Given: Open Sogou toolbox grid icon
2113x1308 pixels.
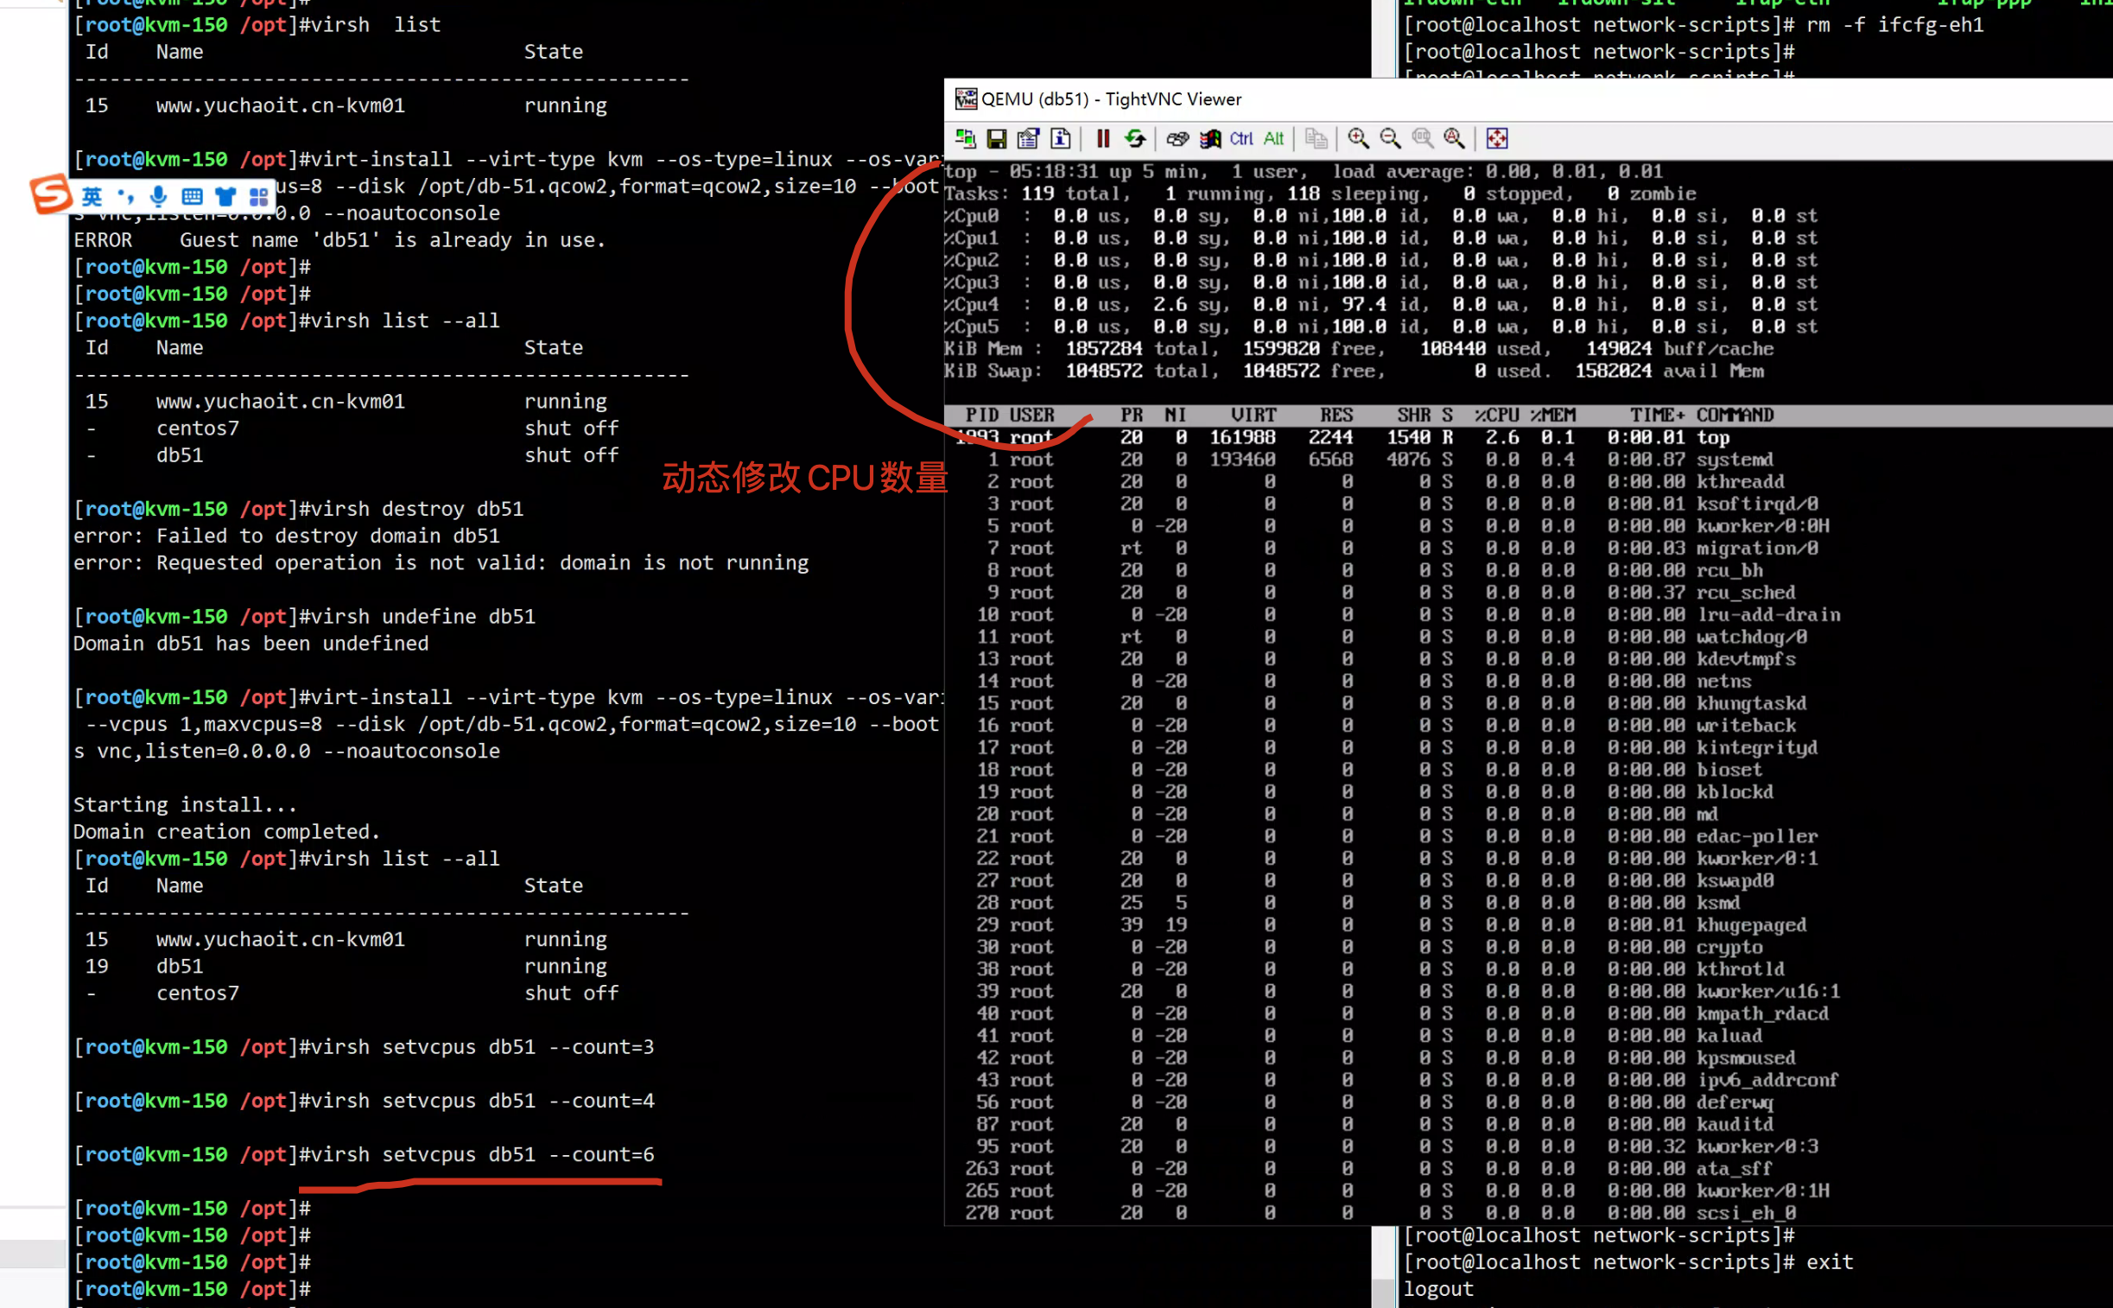Looking at the screenshot, I should point(257,197).
